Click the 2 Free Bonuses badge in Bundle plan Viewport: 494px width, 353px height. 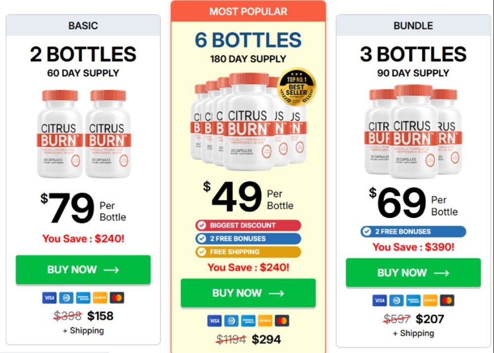tap(413, 232)
